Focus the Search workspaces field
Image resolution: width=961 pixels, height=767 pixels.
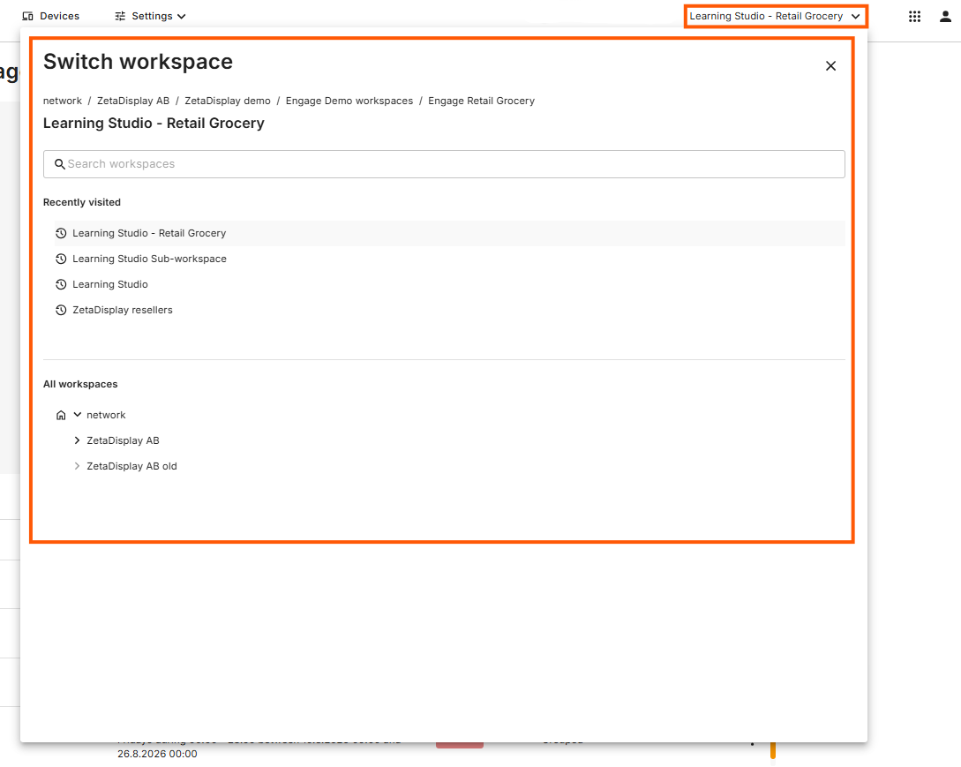click(x=444, y=164)
